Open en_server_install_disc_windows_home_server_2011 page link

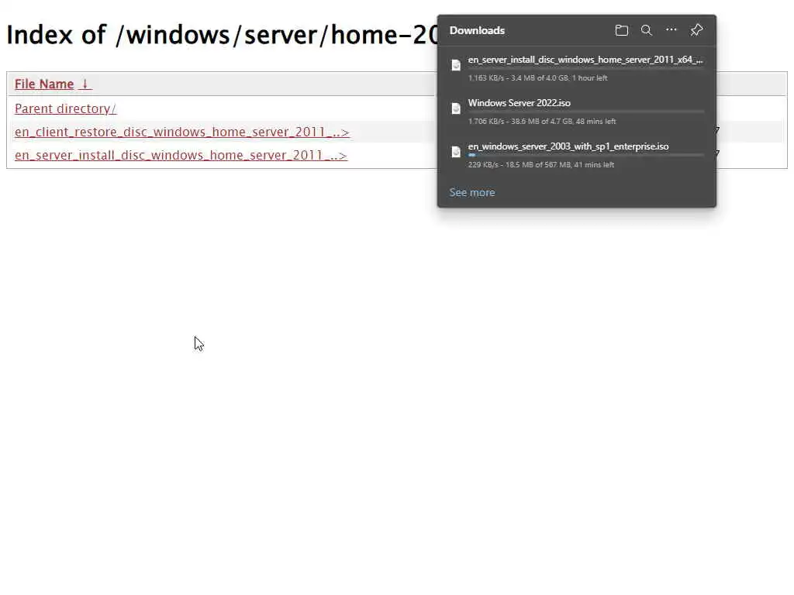tap(181, 155)
